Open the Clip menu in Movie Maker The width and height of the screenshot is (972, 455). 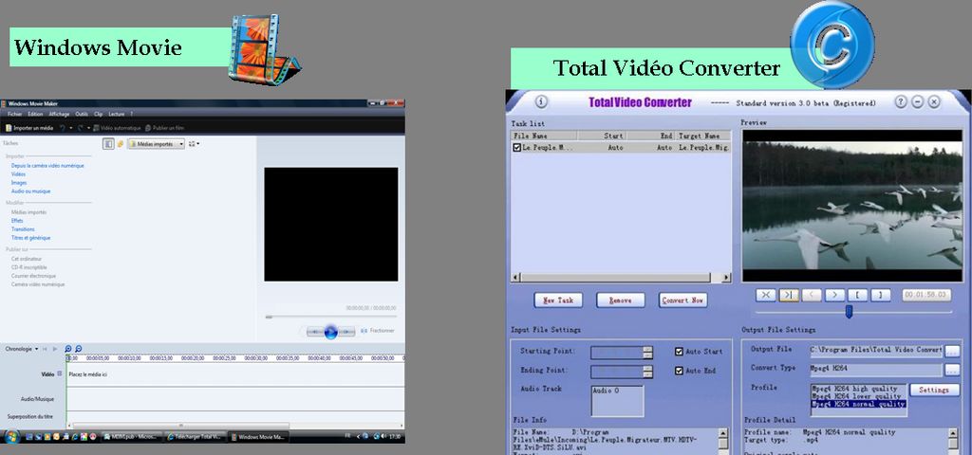tap(99, 114)
